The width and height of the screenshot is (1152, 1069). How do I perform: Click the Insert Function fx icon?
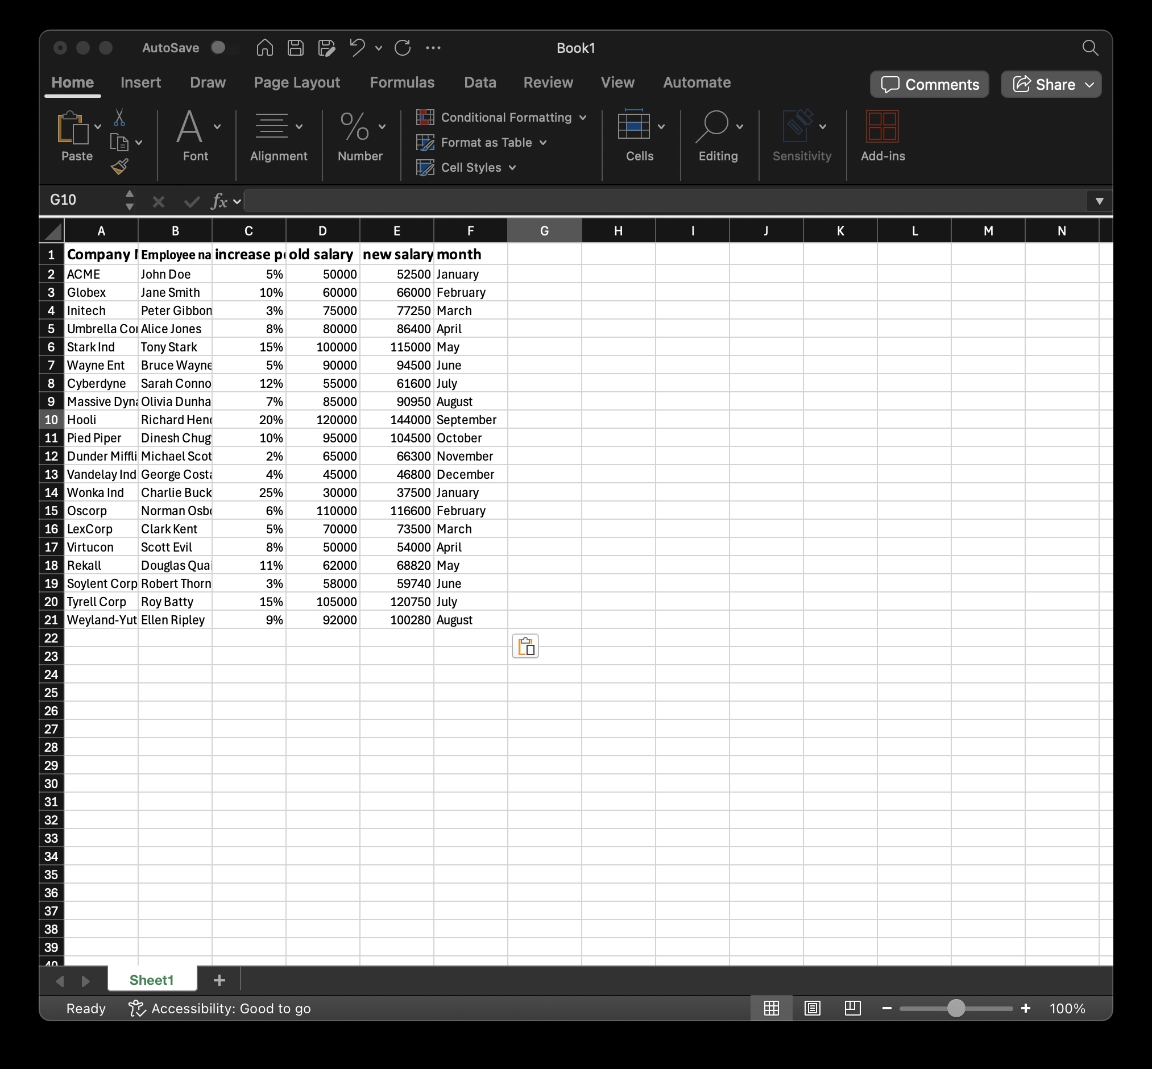[219, 201]
